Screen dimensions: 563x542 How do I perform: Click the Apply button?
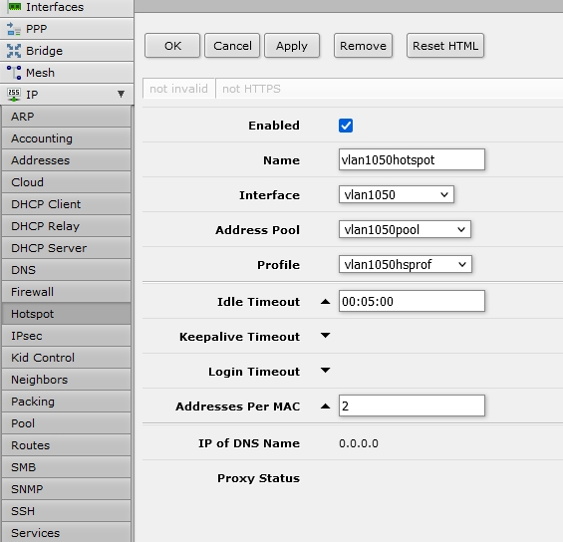click(x=292, y=46)
